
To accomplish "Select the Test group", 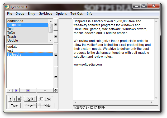I will pos(28,29).
